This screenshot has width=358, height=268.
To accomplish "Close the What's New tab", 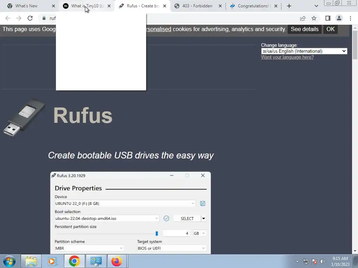I will click(x=53, y=6).
